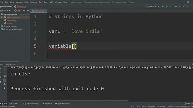Open the File menu
193x108 pixels.
[2, 2]
